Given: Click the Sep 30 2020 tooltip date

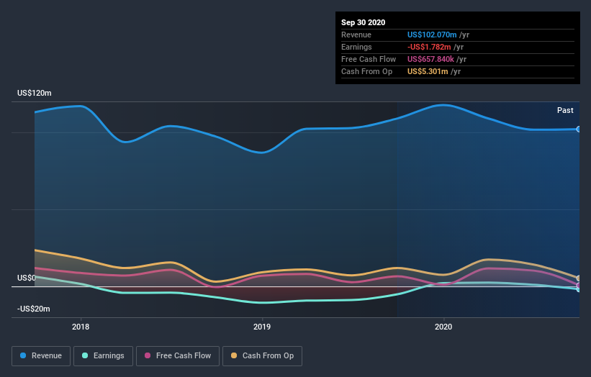Looking at the screenshot, I should [364, 22].
